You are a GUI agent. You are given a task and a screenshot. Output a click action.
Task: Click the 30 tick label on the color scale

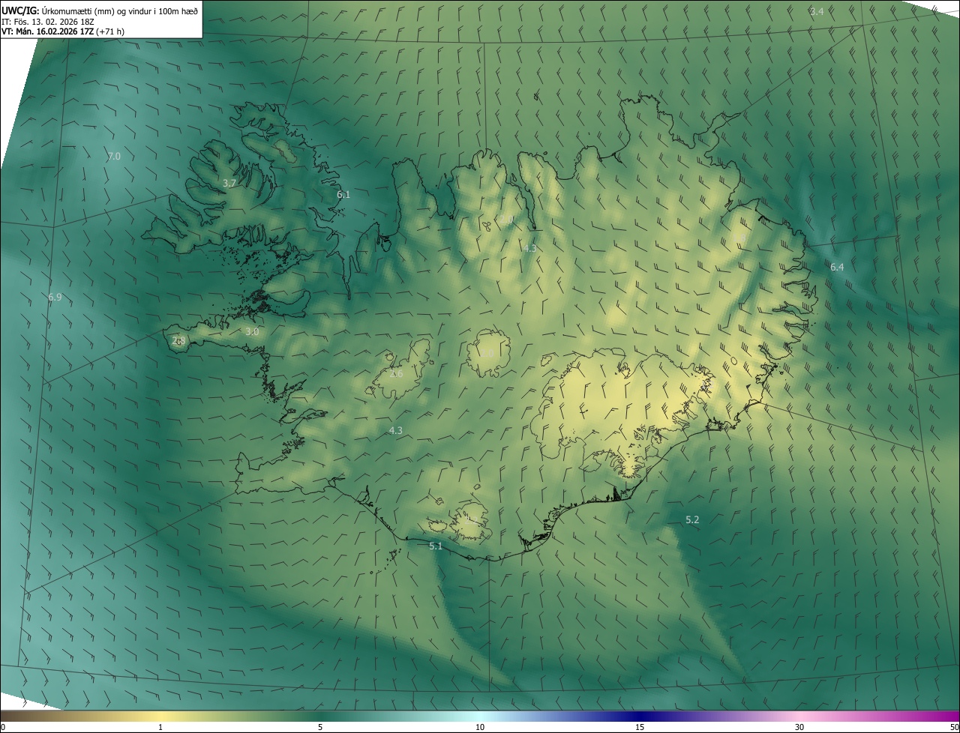799,727
